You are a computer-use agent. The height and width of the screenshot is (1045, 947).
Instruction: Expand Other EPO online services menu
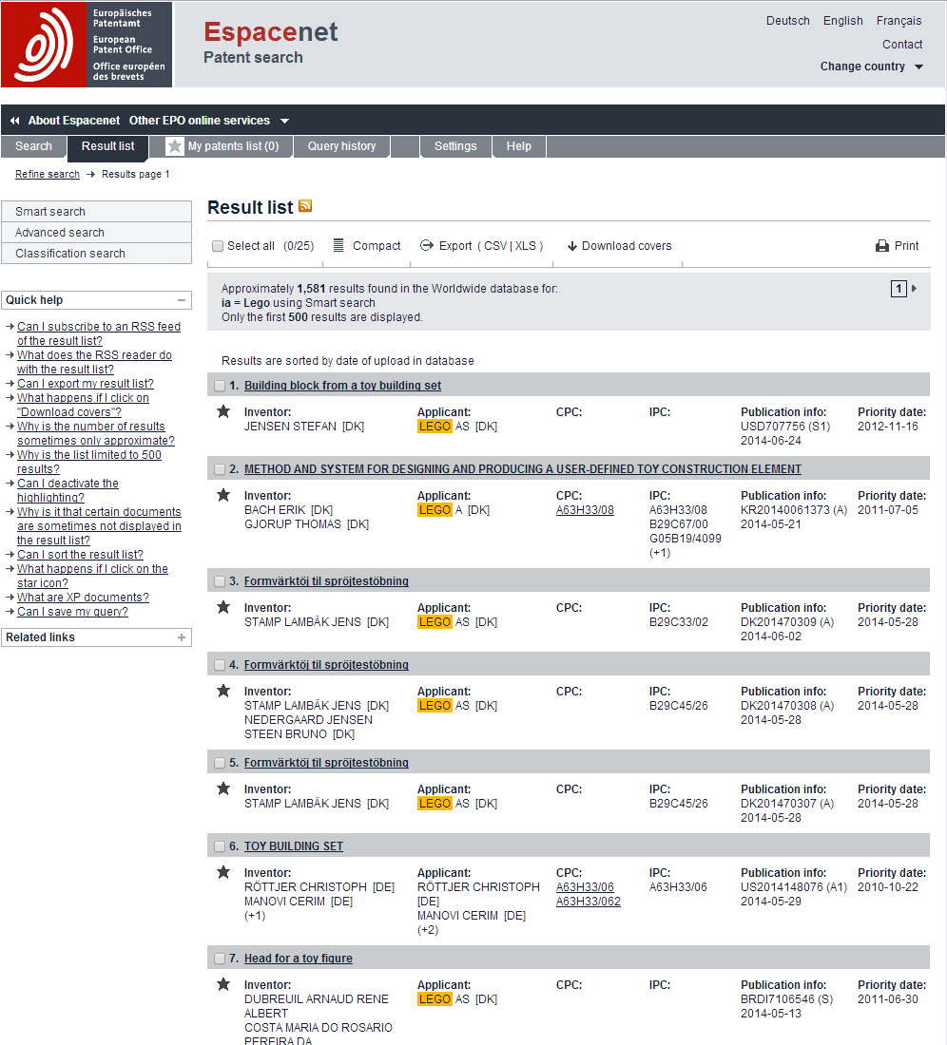[x=209, y=121]
